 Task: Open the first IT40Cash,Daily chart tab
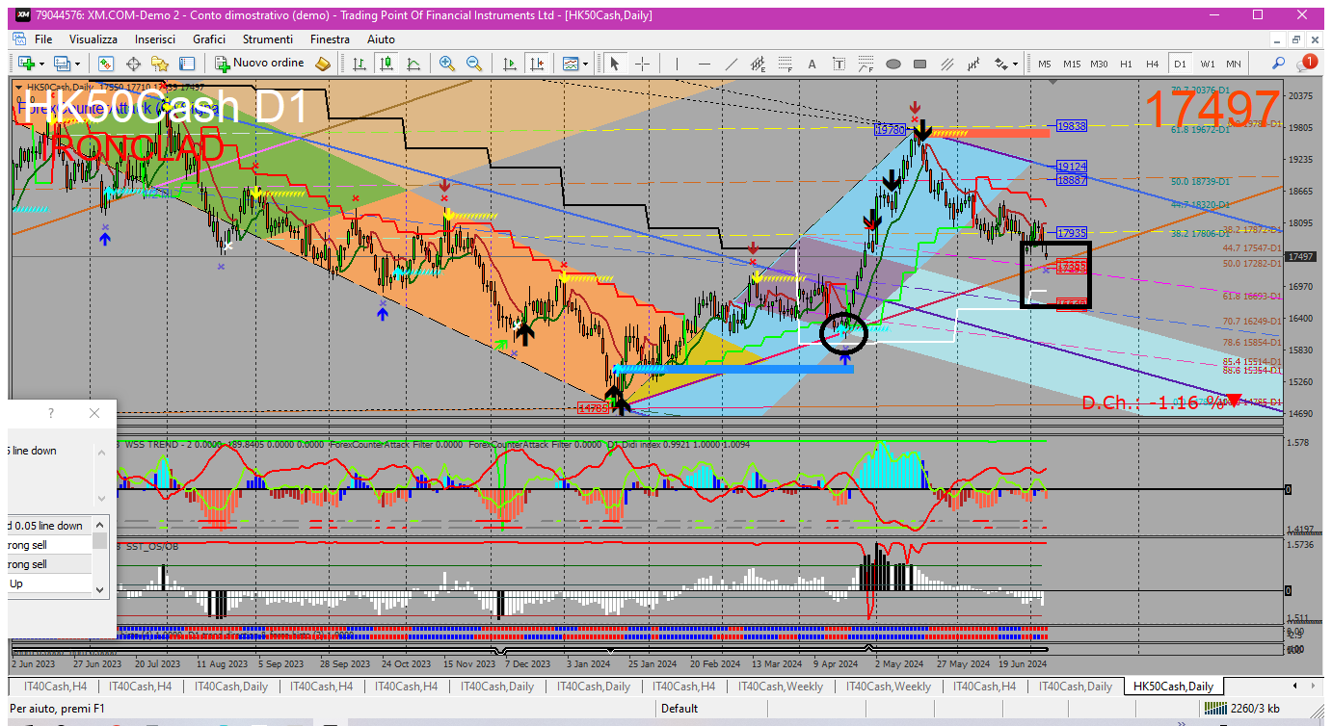(231, 687)
